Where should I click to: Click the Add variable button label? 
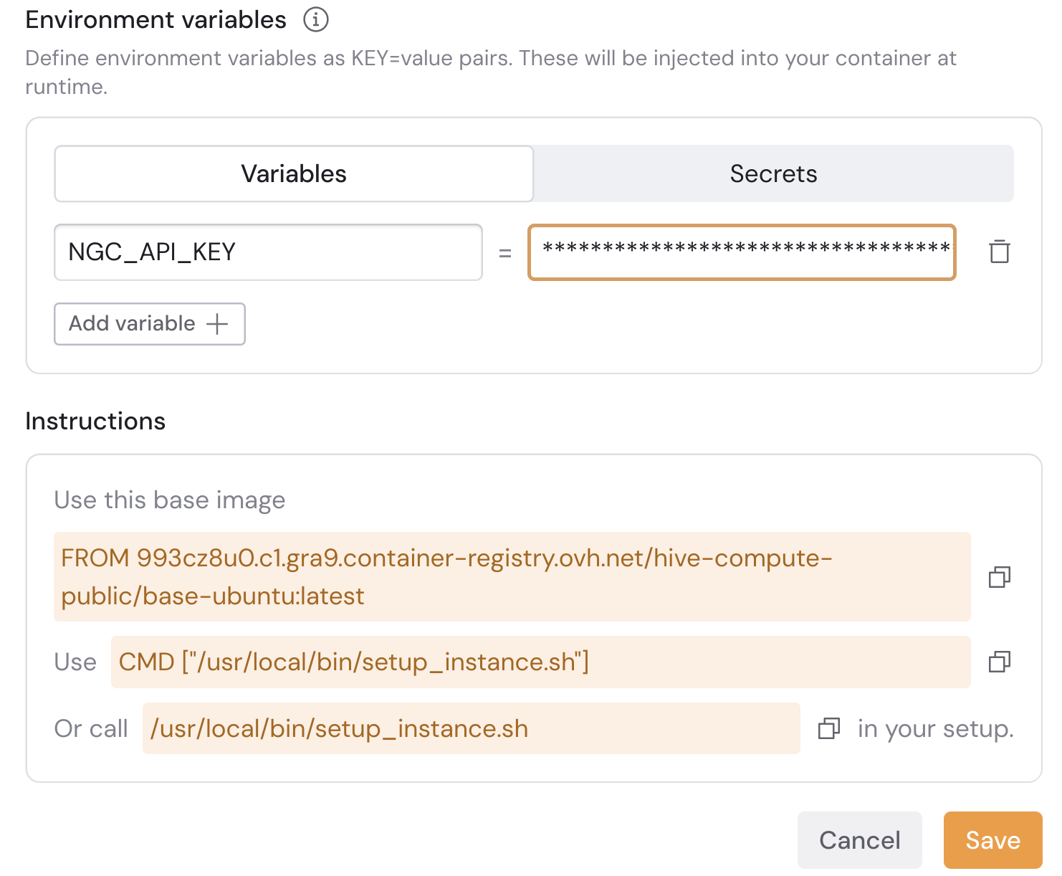pos(132,323)
